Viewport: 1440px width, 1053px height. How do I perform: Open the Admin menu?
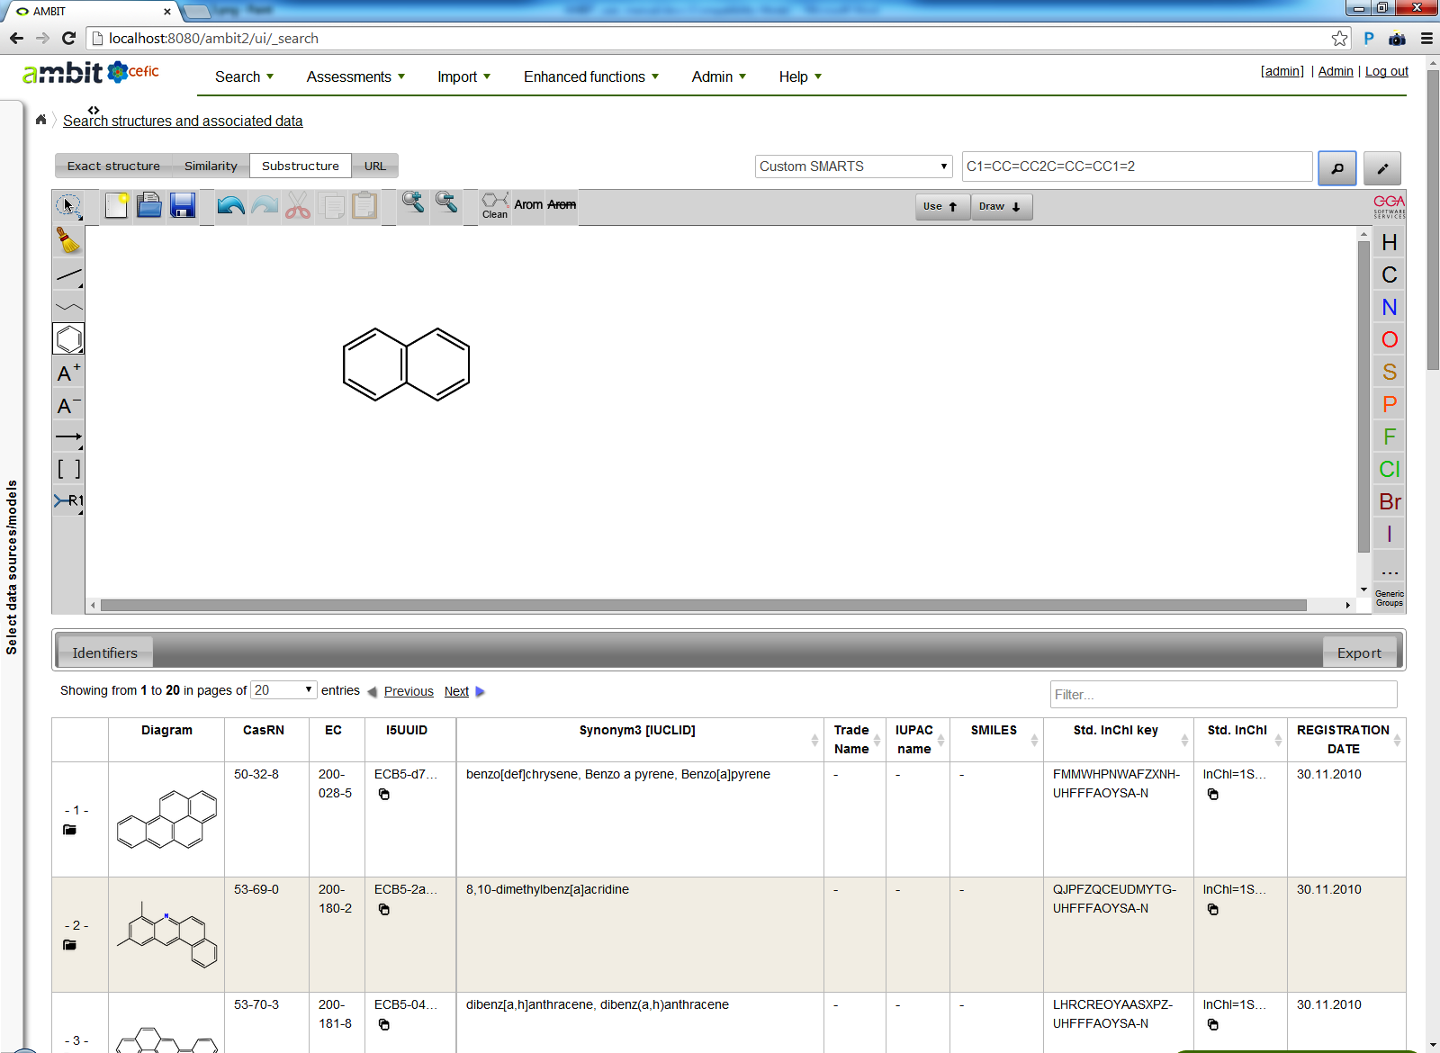(718, 76)
